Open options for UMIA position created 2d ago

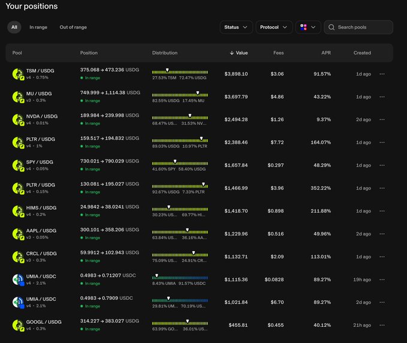tap(382, 302)
